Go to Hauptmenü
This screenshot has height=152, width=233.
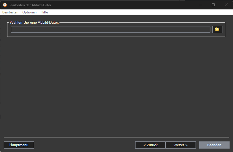pyautogui.click(x=19, y=145)
